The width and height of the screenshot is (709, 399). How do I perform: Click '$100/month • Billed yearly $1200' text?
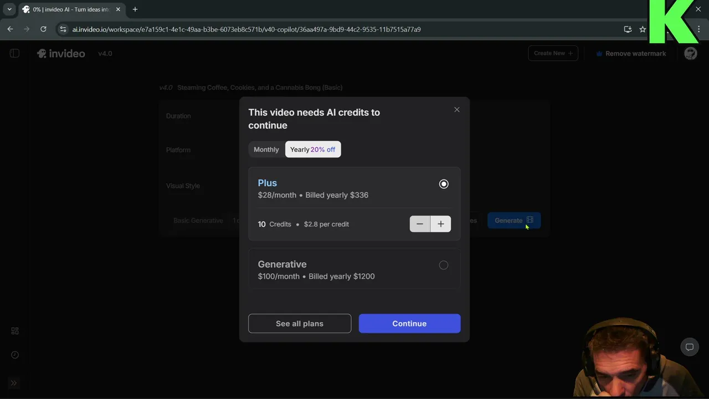[316, 277]
